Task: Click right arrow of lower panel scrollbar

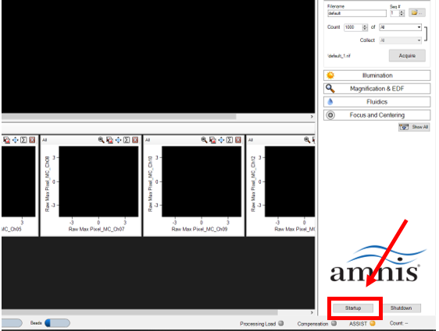Action: tap(312, 312)
